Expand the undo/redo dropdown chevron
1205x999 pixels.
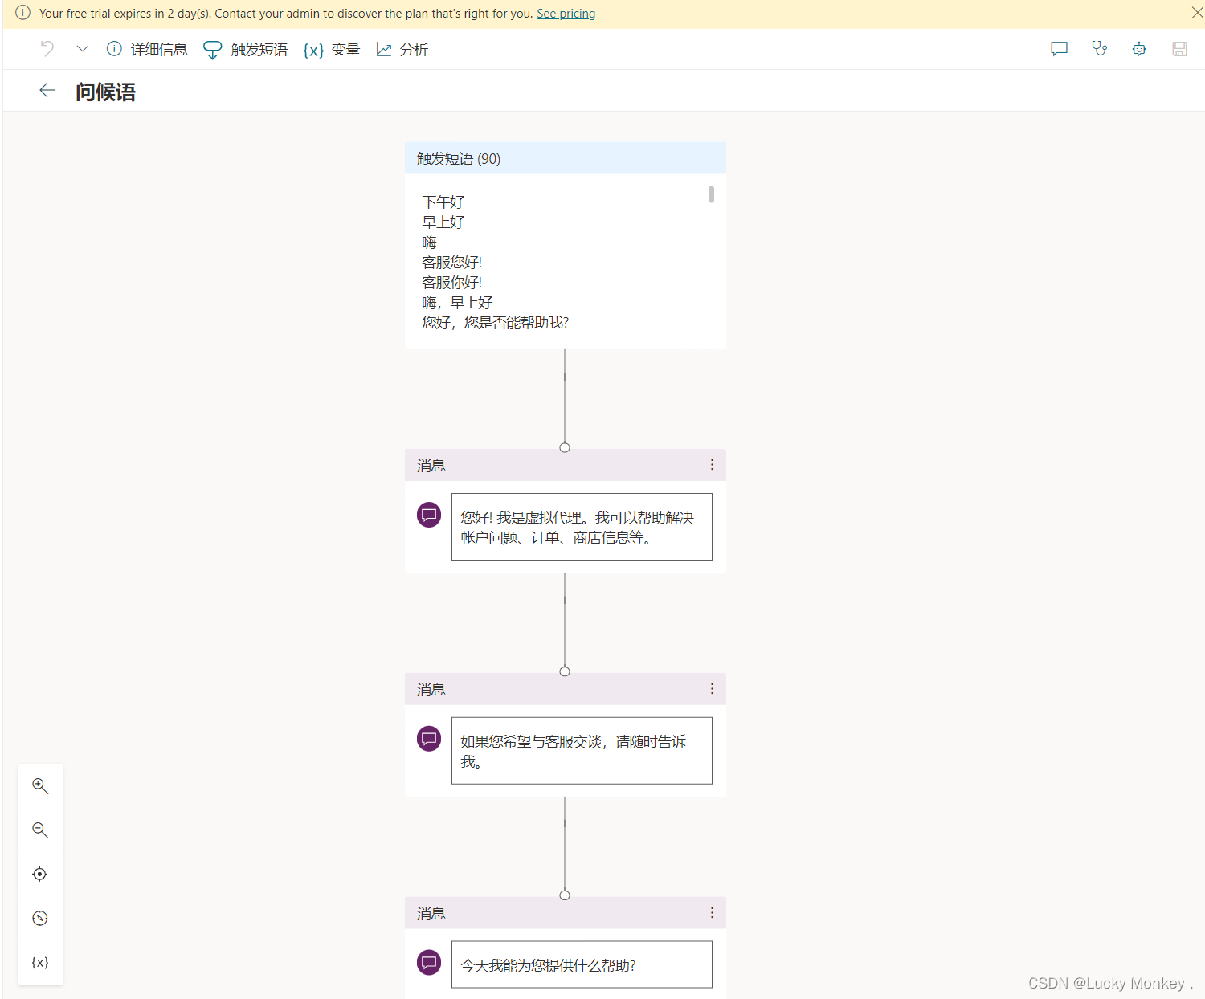82,49
